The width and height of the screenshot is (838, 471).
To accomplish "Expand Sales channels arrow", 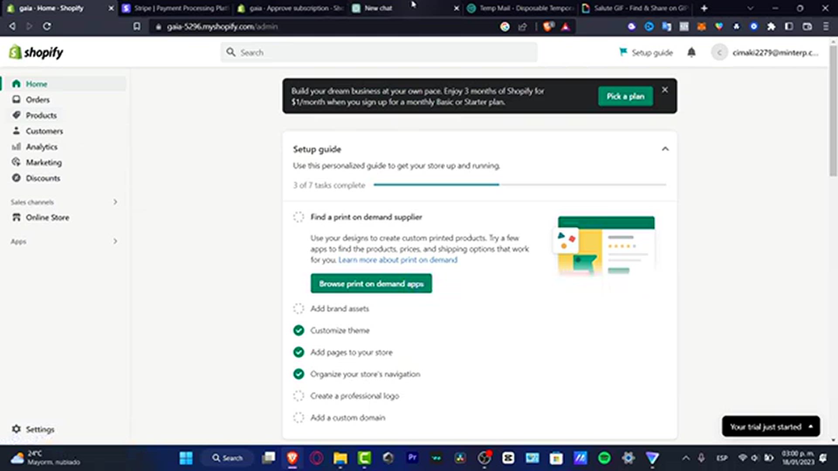I will pos(115,202).
